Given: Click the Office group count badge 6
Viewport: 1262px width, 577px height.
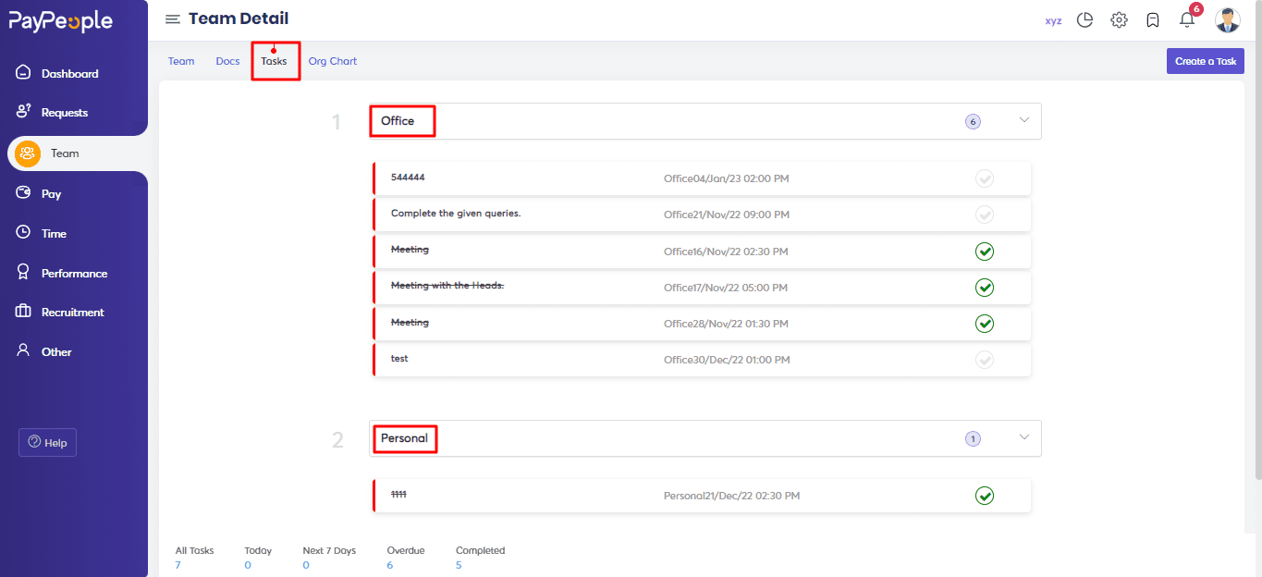Looking at the screenshot, I should pyautogui.click(x=973, y=121).
